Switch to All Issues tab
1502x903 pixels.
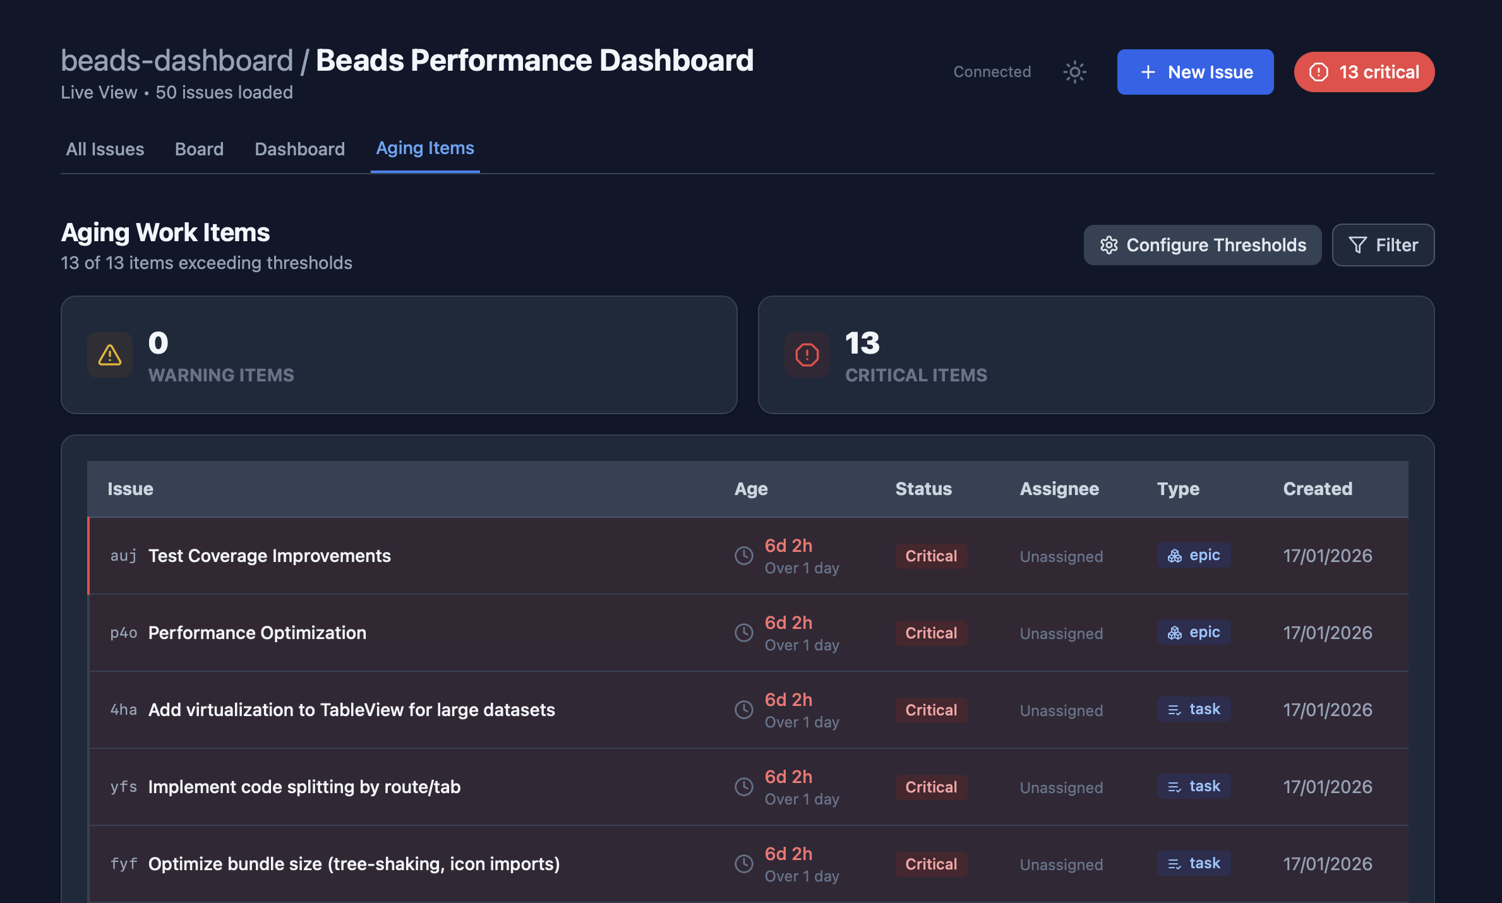click(105, 149)
